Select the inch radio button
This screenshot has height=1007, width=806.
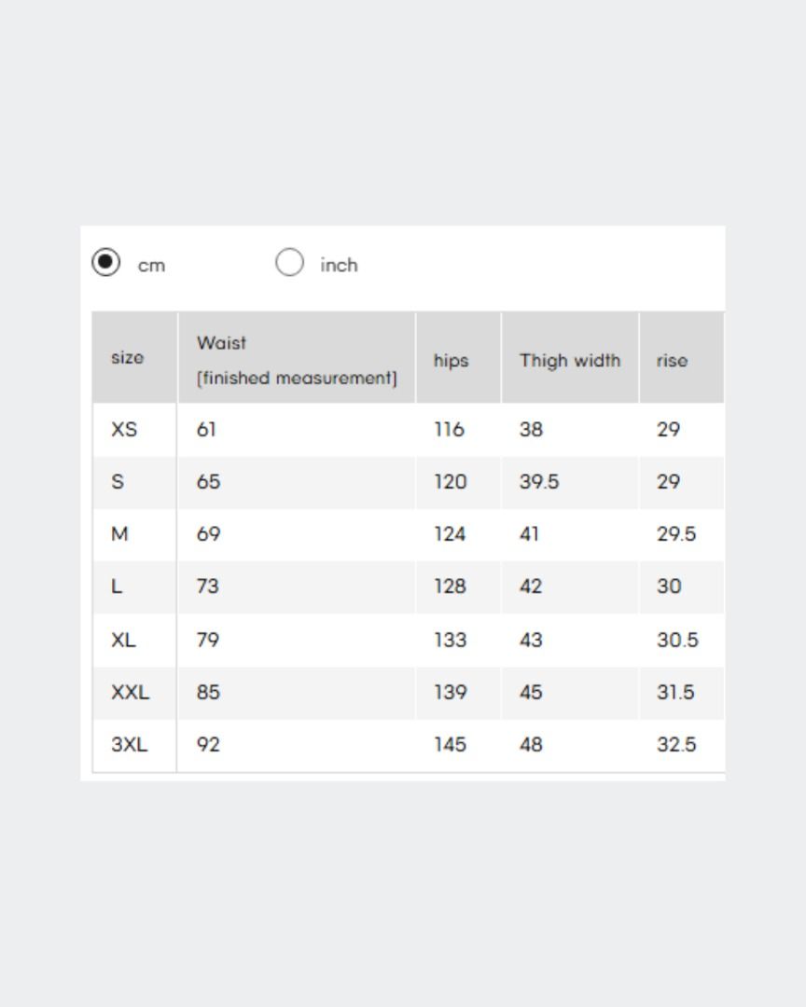coord(289,263)
